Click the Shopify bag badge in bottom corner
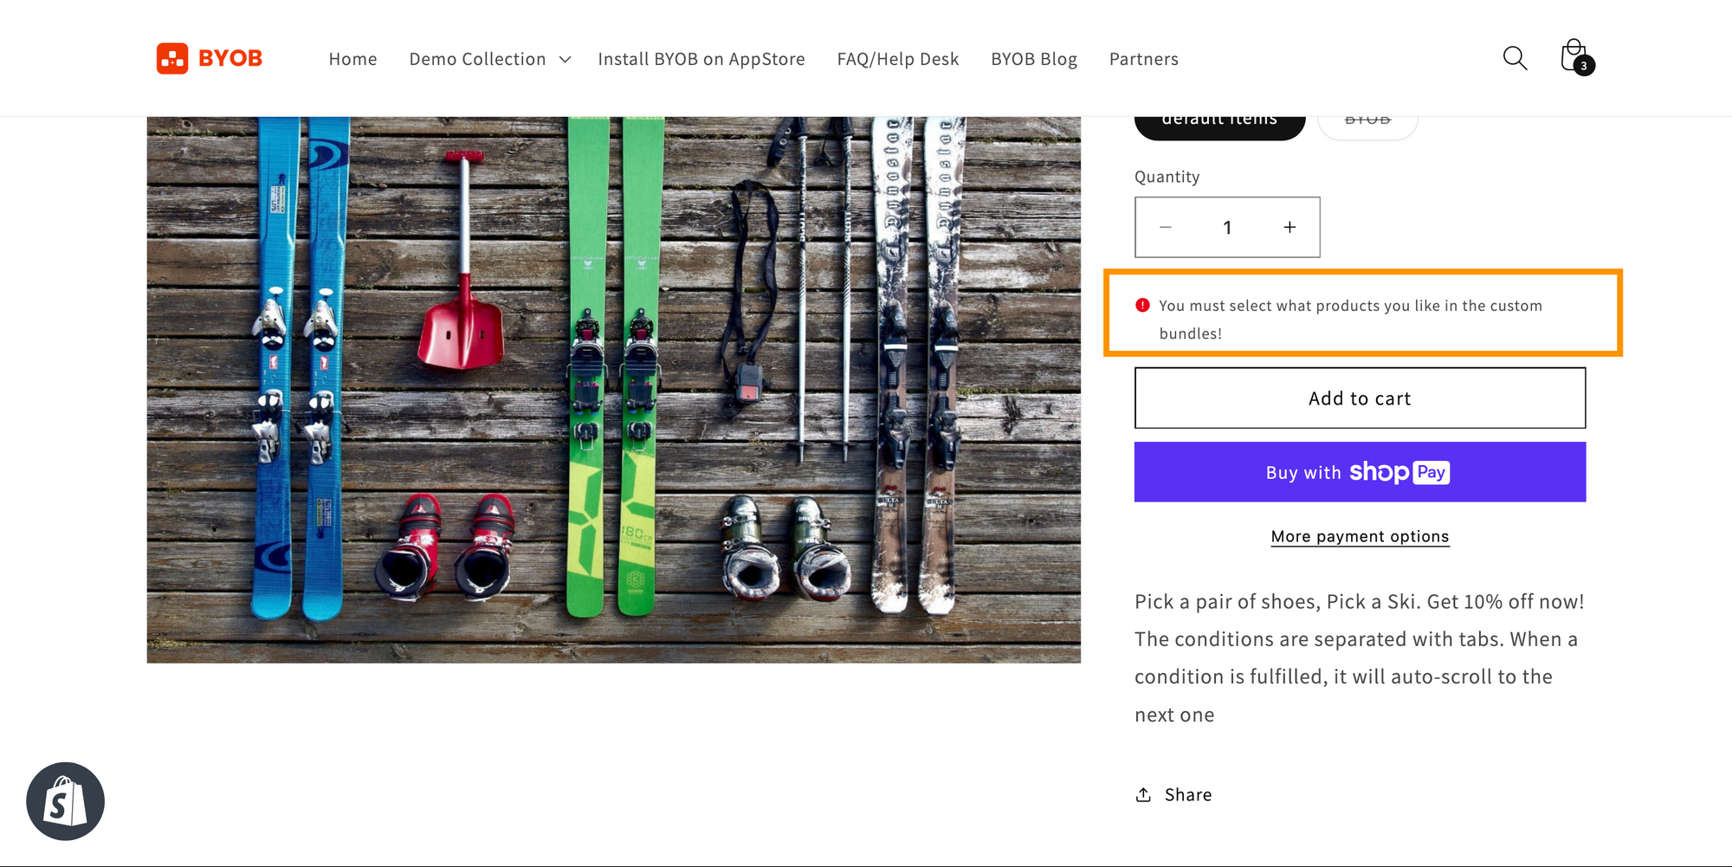The width and height of the screenshot is (1732, 867). [x=65, y=801]
